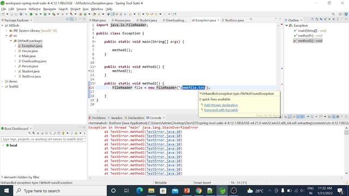The height and width of the screenshot is (196, 349).
Task: Toggle Hide Local Types in Outline toolbar
Action: pos(333,20)
